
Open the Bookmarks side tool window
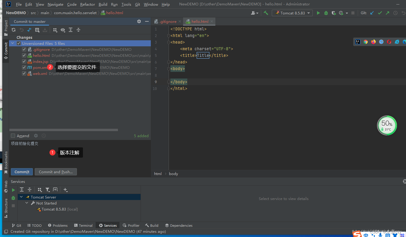pyautogui.click(x=6, y=163)
